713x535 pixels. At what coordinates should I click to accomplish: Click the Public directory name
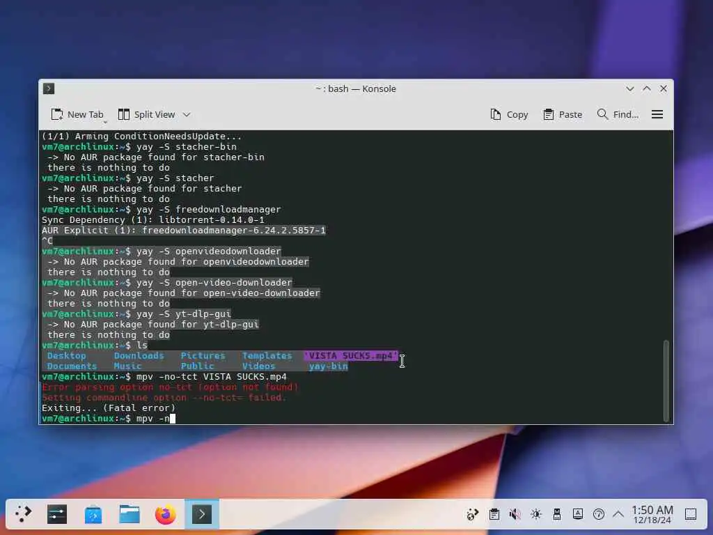point(197,366)
